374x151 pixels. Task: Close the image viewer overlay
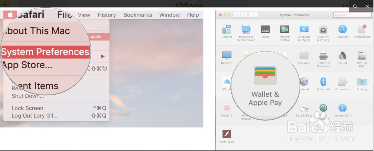tap(367, 6)
